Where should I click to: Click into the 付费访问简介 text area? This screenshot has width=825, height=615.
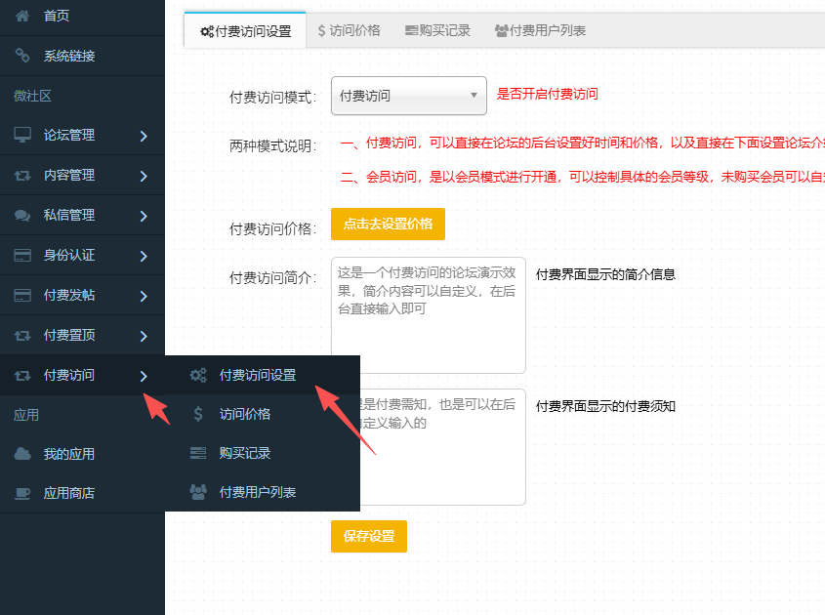click(x=428, y=314)
